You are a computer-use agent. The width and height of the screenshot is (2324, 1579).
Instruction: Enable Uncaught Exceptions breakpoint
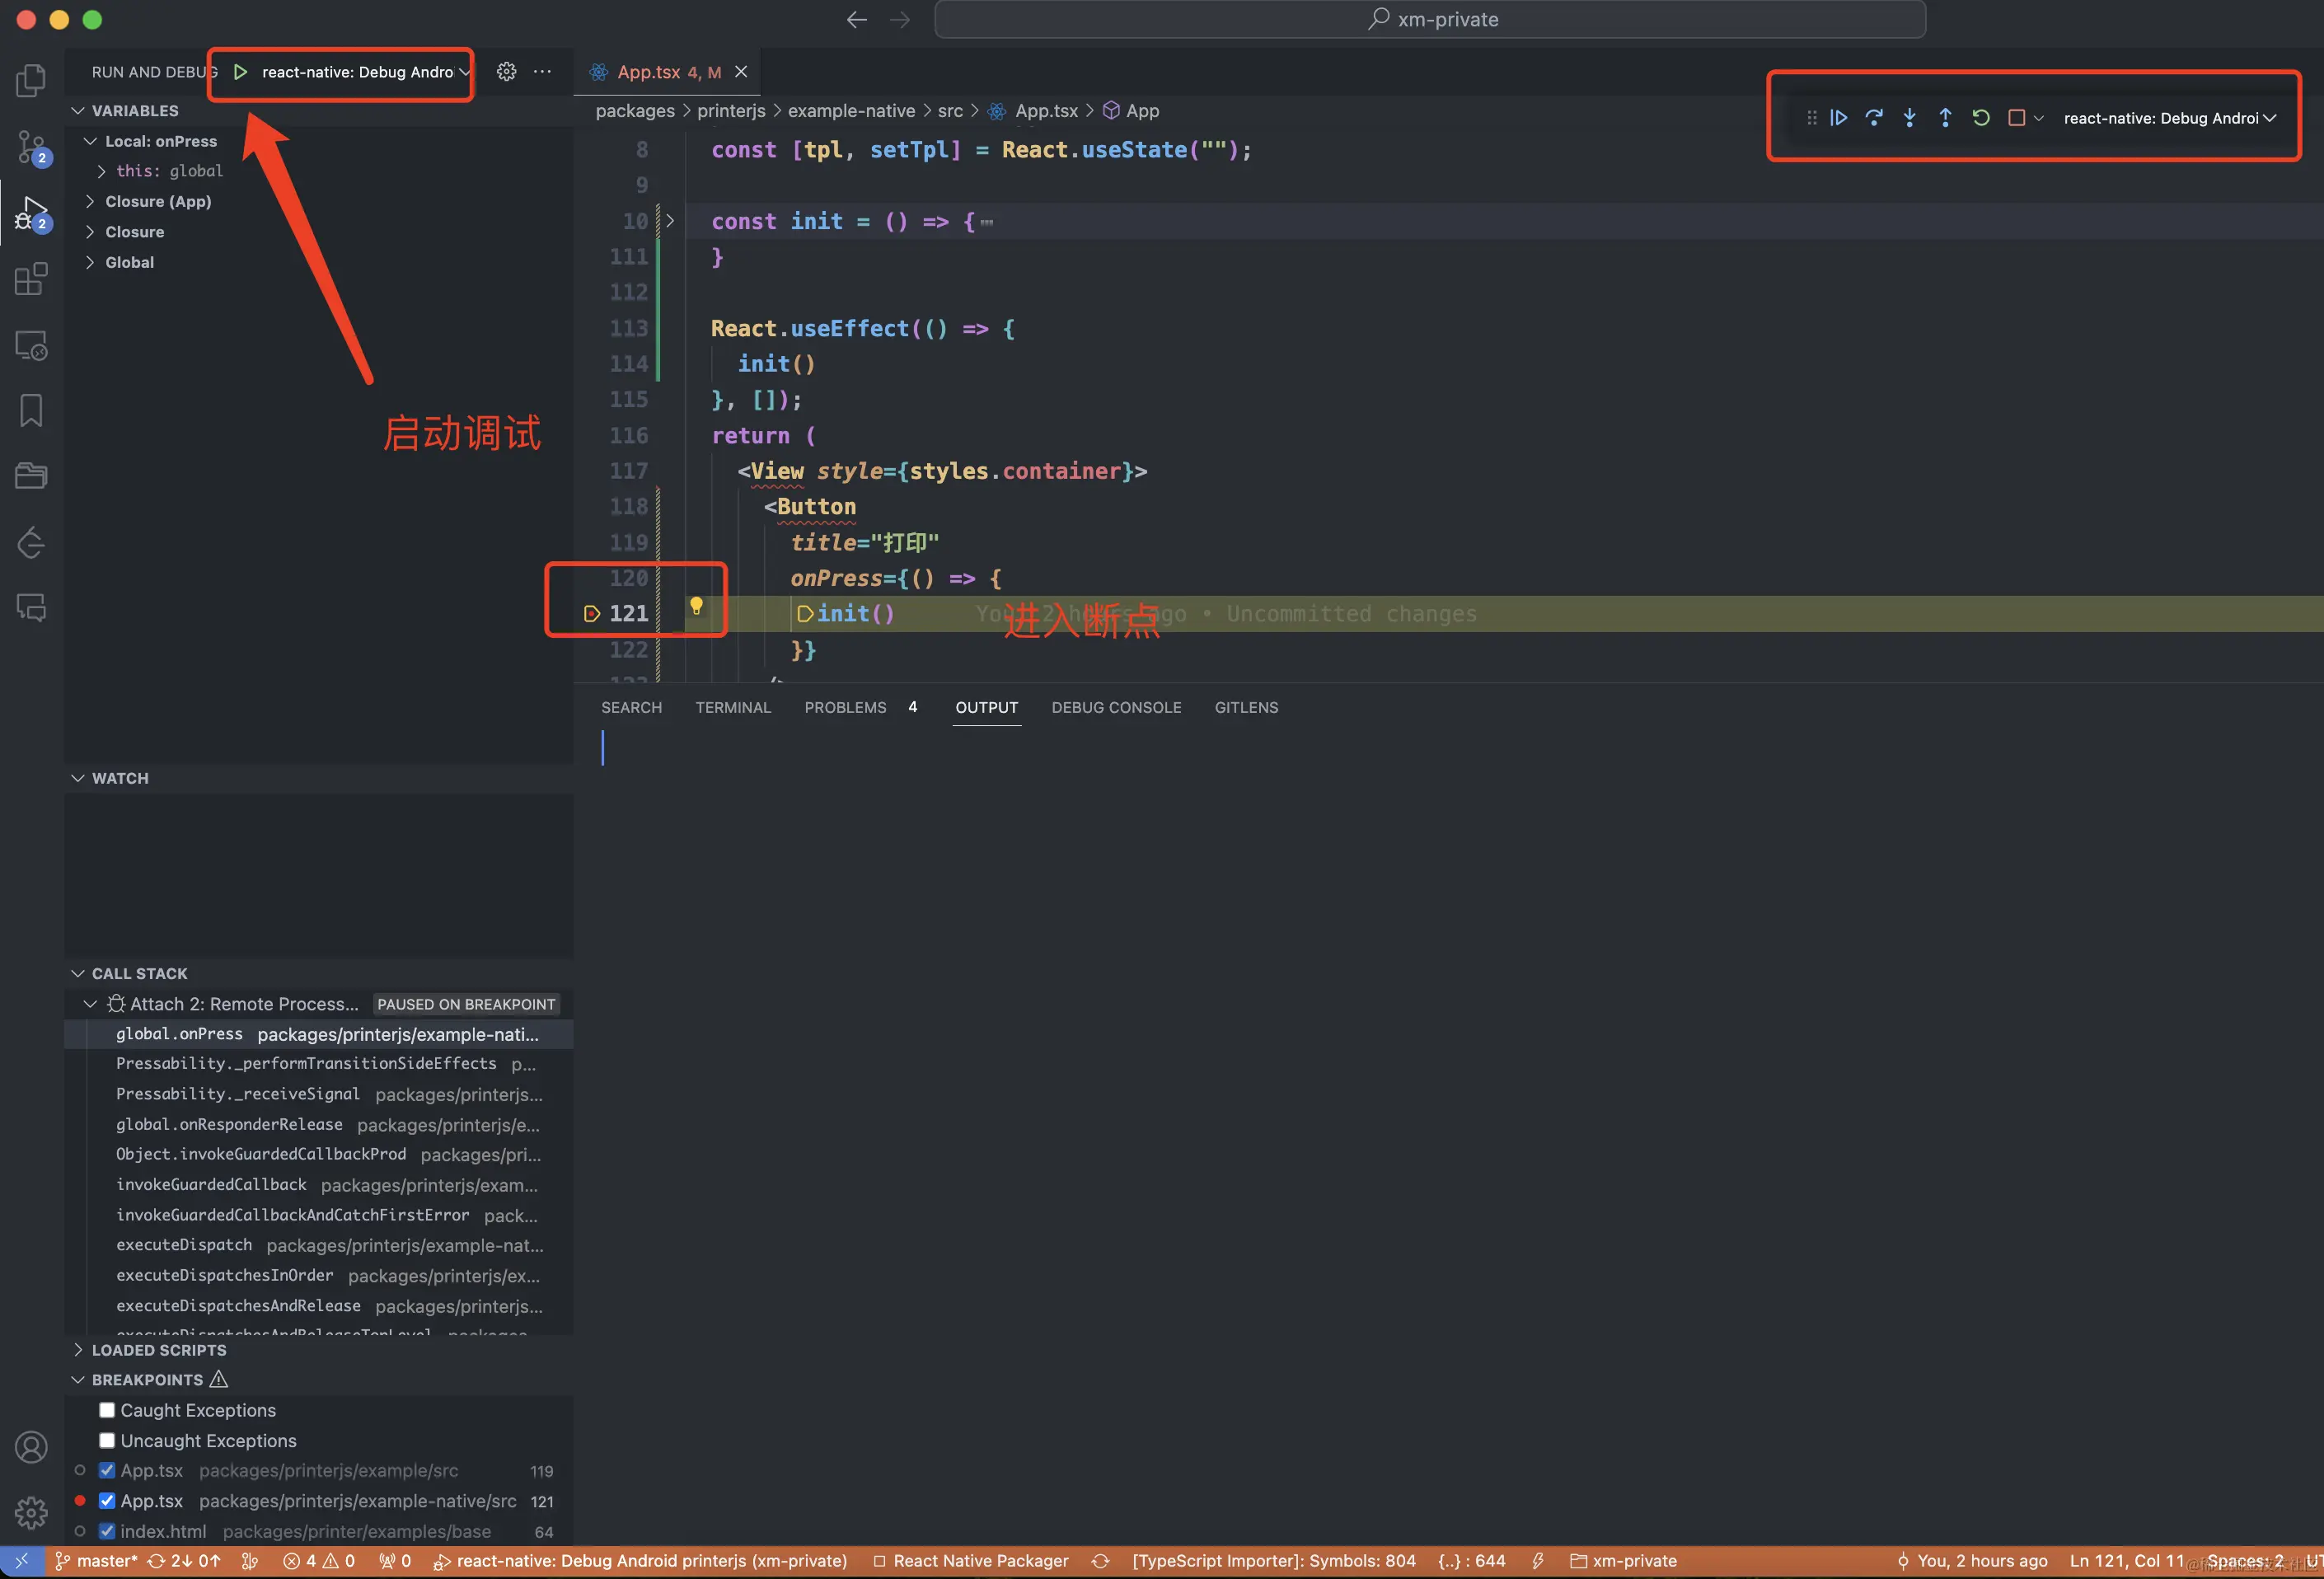pos(107,1440)
